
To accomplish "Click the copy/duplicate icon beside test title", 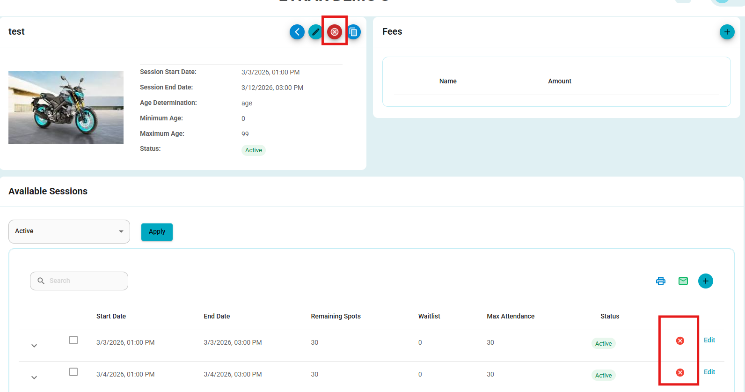I will (354, 32).
